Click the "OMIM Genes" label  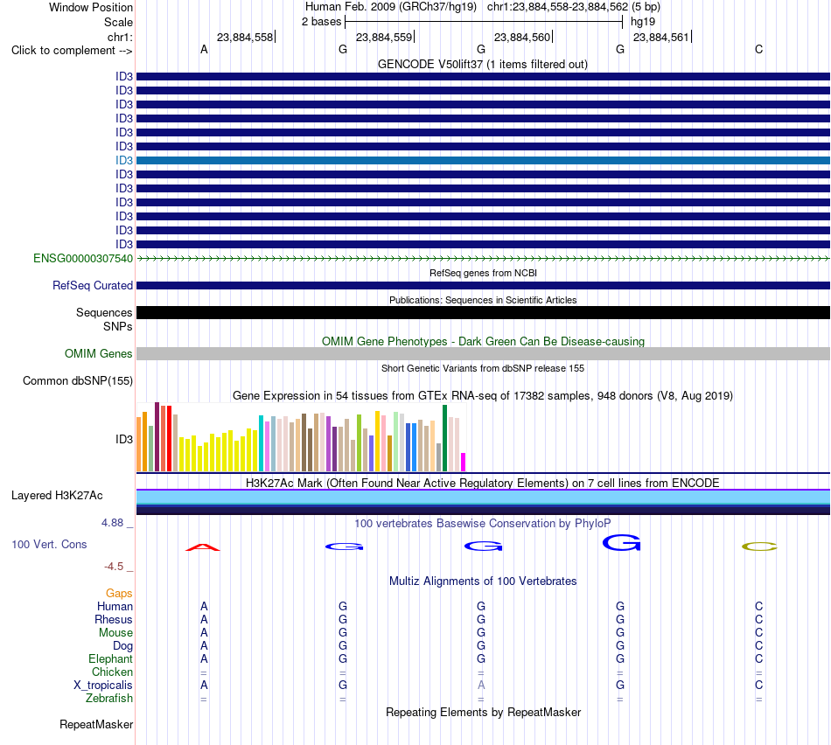click(99, 353)
